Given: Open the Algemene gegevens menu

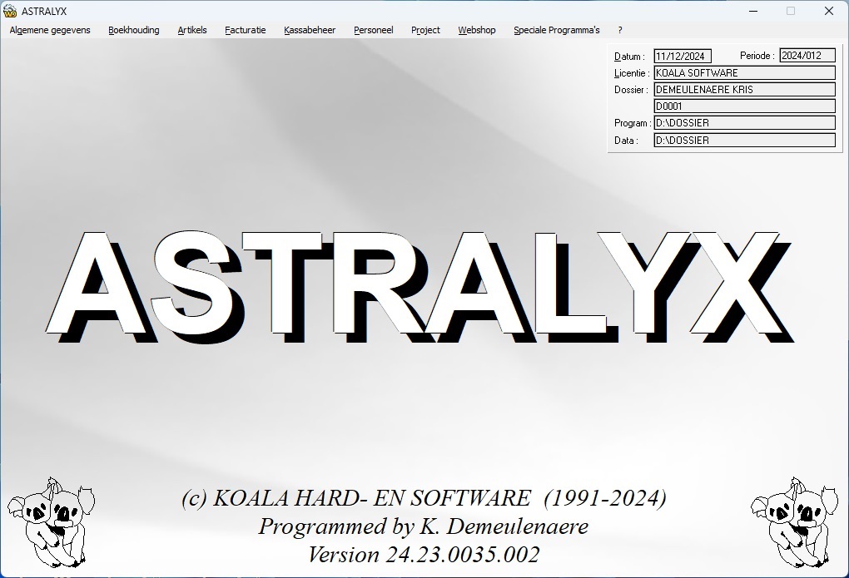Looking at the screenshot, I should [50, 30].
